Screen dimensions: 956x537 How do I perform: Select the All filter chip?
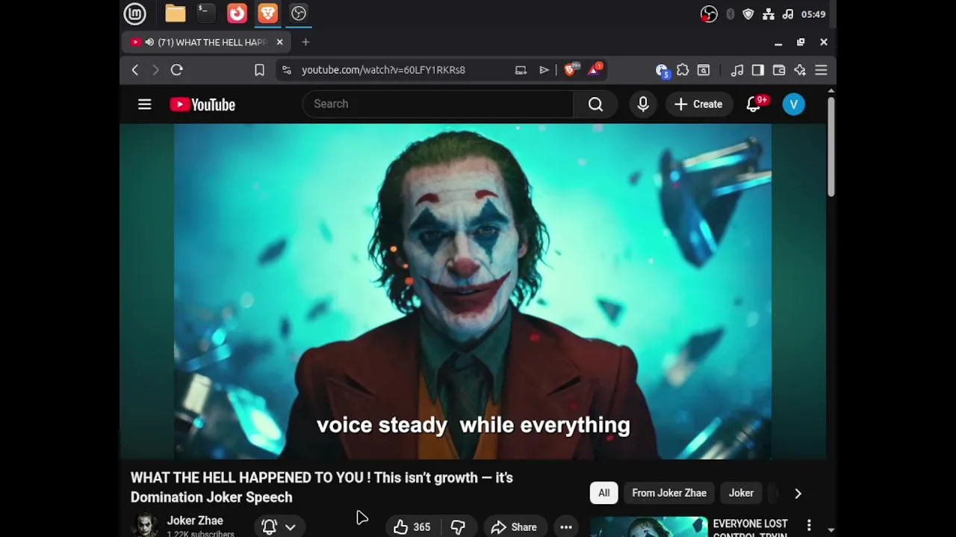(x=603, y=493)
